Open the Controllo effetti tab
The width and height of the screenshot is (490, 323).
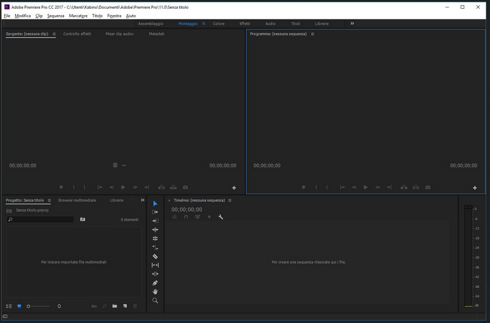77,34
